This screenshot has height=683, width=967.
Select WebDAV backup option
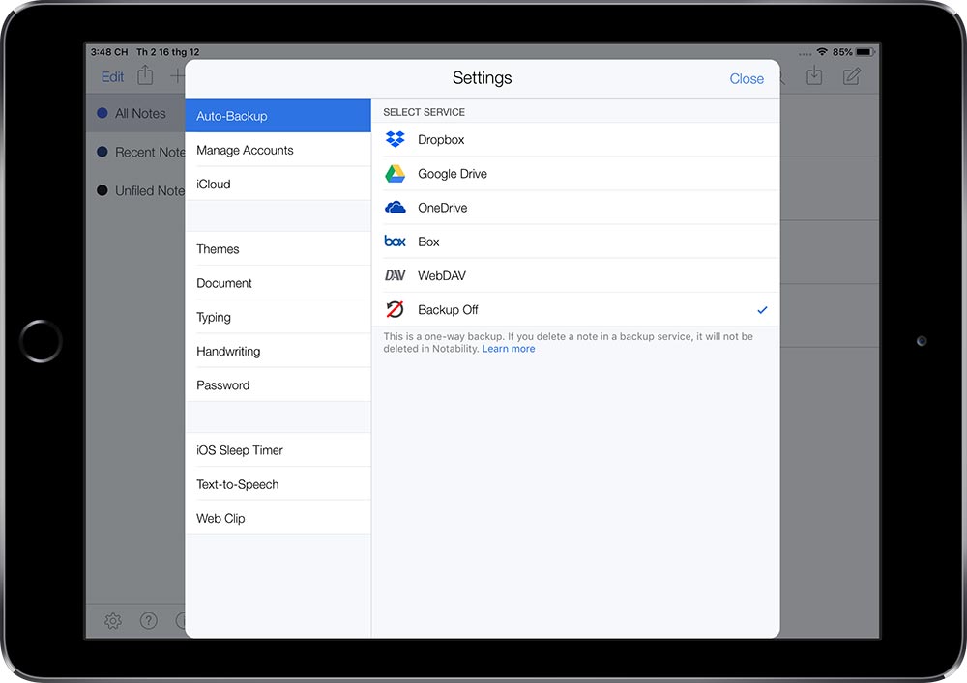tap(575, 275)
